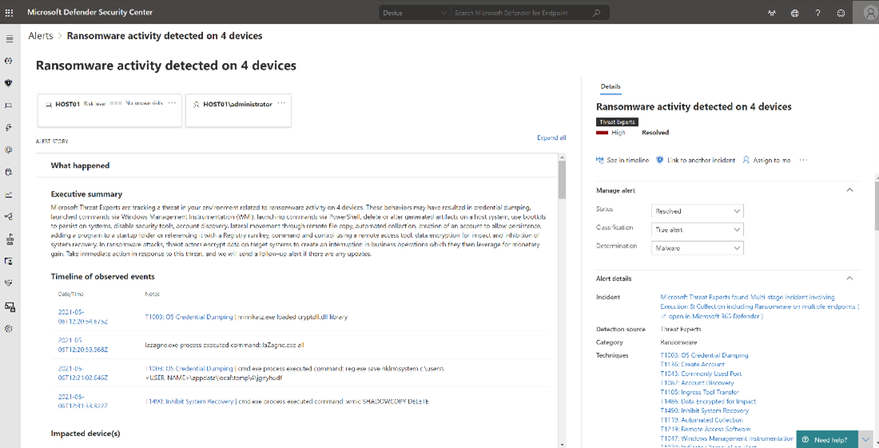
Task: Click T1490 link on SHADOWCOPY DELETE row
Action: [x=189, y=402]
